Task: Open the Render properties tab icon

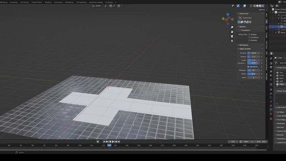Action: coord(271,63)
